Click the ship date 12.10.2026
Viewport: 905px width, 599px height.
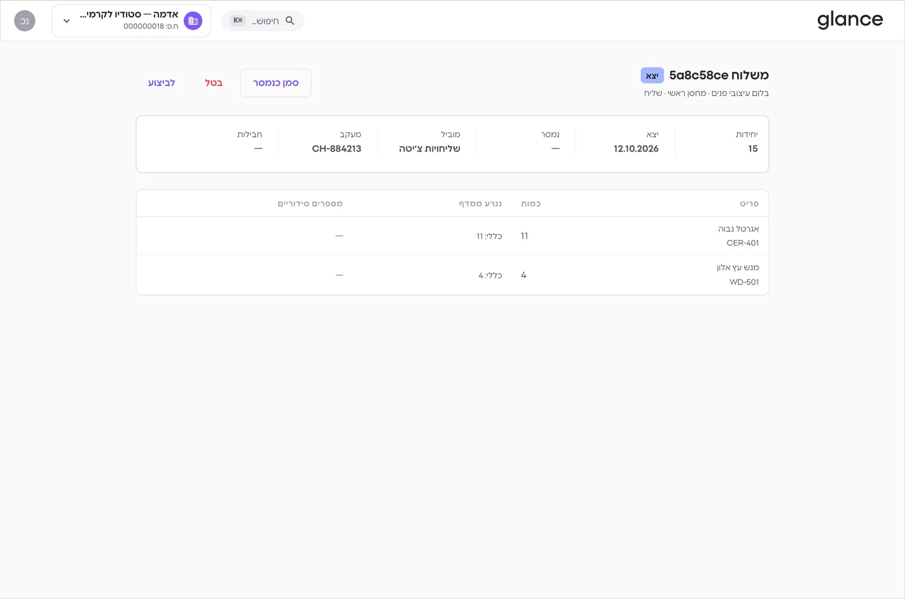pos(636,149)
